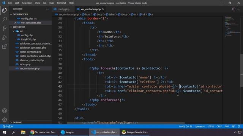
Task: Click the horizontal editor scrollbar
Action: point(126,123)
